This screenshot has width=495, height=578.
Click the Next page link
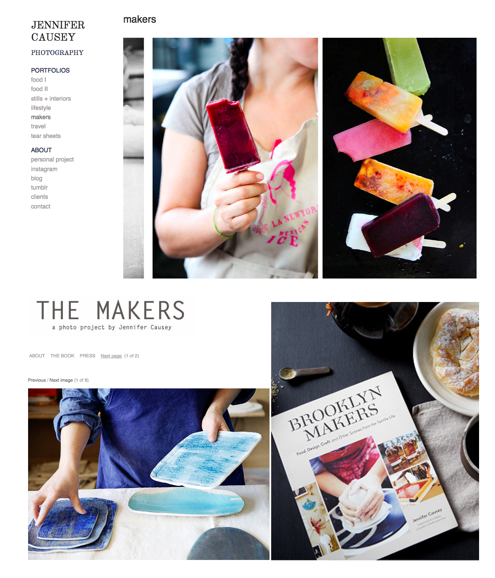(x=111, y=356)
